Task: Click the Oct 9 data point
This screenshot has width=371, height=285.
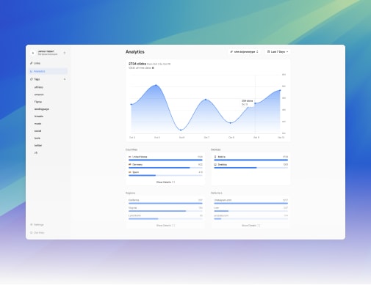Action: (255, 103)
